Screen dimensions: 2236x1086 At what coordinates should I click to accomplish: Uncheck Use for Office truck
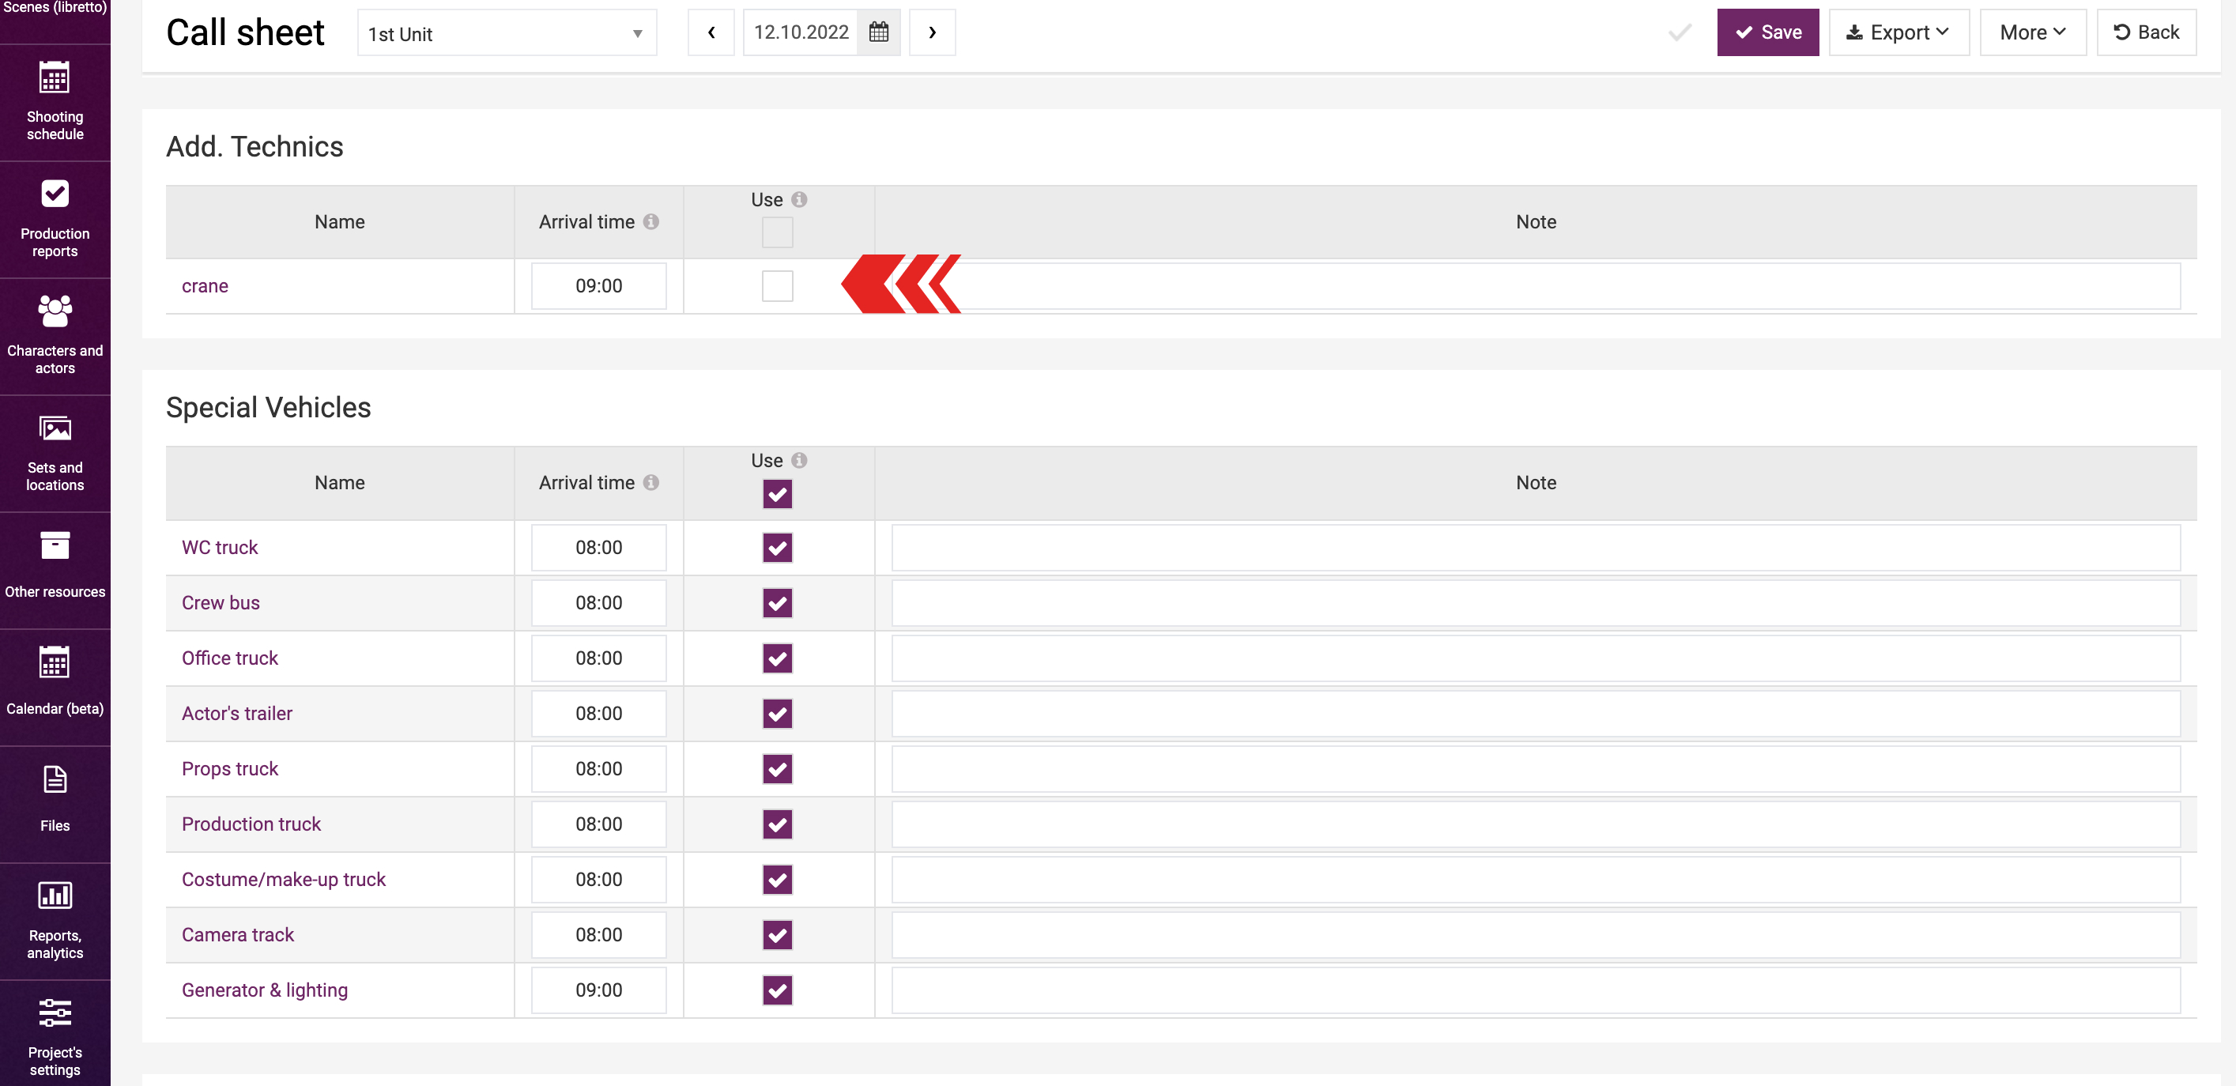click(778, 659)
